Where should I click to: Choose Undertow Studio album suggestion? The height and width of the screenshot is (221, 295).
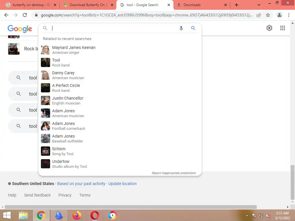click(x=120, y=164)
